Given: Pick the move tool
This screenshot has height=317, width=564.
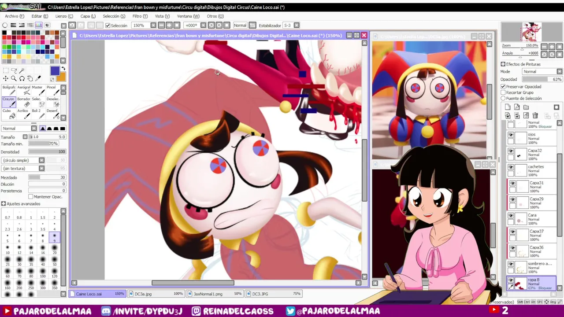Looking at the screenshot, I should pos(5,78).
